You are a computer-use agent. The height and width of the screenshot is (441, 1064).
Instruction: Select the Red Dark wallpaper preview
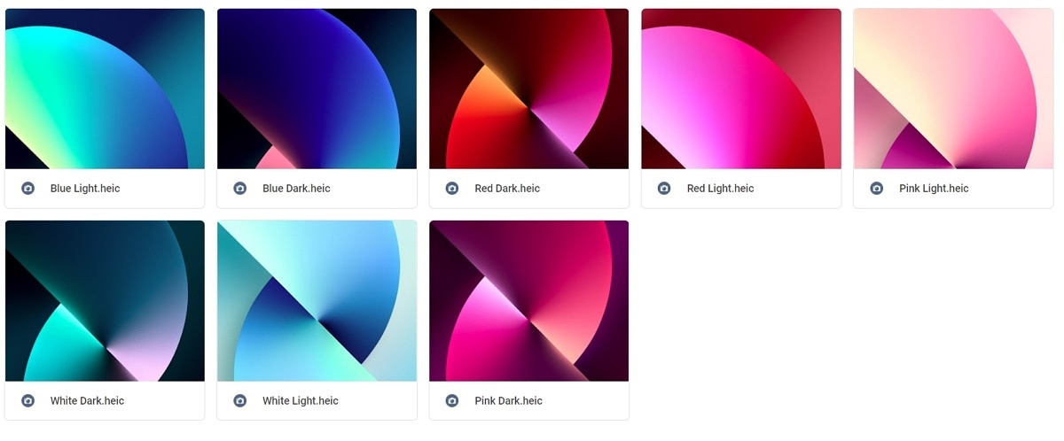click(529, 89)
